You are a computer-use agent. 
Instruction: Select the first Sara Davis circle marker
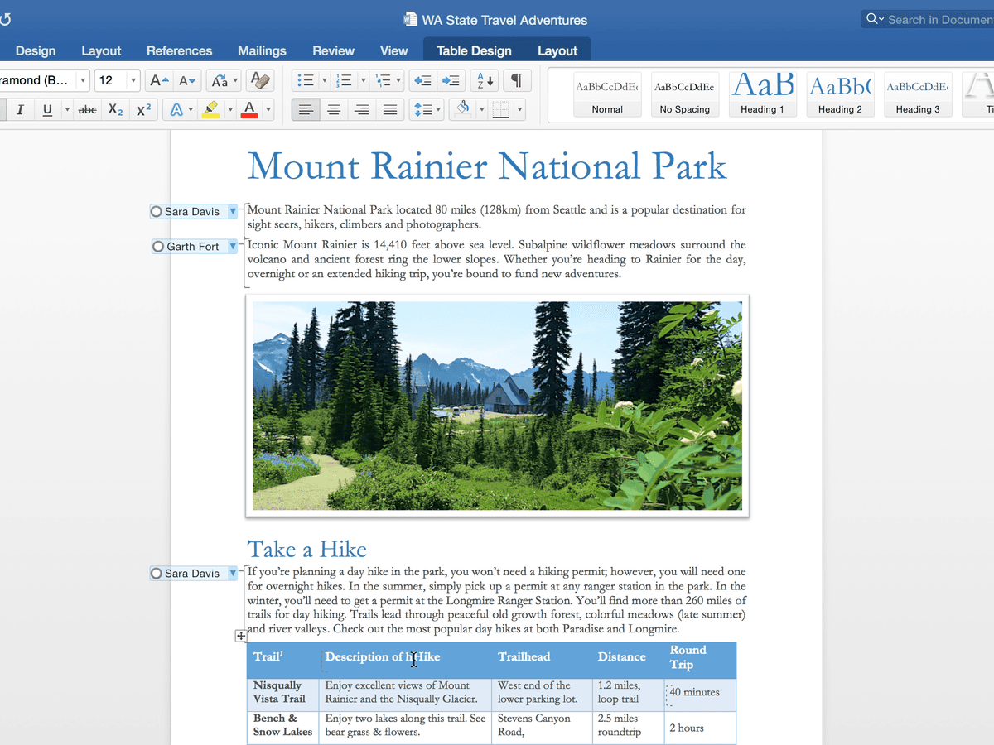pos(156,212)
